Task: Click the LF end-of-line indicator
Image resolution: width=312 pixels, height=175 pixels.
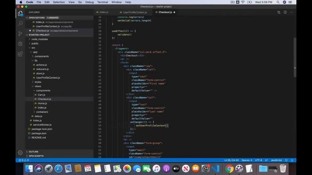Action: point(266,160)
